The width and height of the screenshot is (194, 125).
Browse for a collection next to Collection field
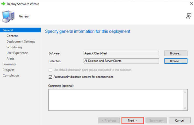point(176,61)
